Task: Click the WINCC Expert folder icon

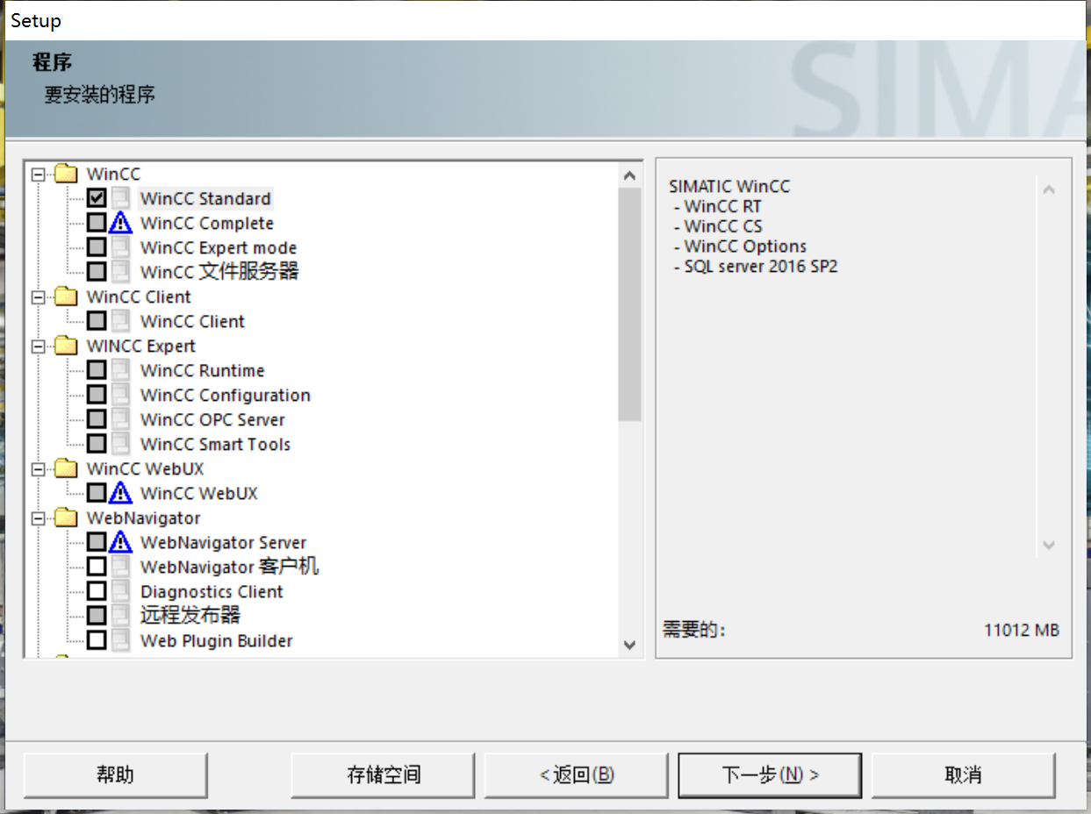Action: pyautogui.click(x=67, y=346)
